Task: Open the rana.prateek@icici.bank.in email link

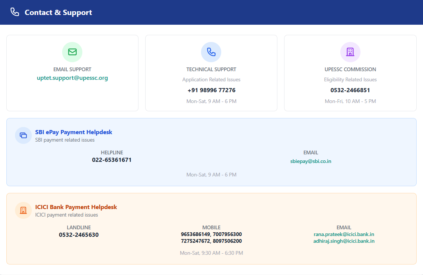Action: pos(344,234)
